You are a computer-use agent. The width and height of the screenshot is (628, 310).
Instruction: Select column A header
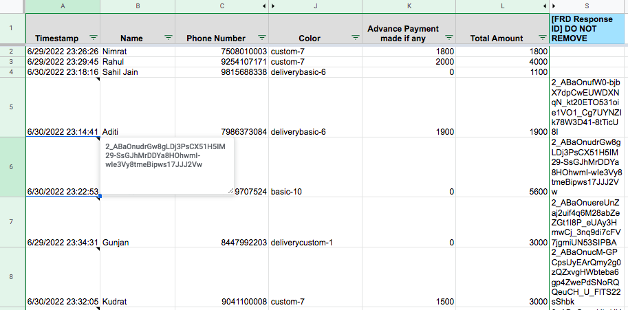tap(63, 6)
